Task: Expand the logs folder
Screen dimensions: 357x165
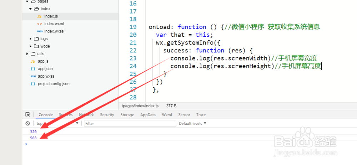Action: (30, 39)
